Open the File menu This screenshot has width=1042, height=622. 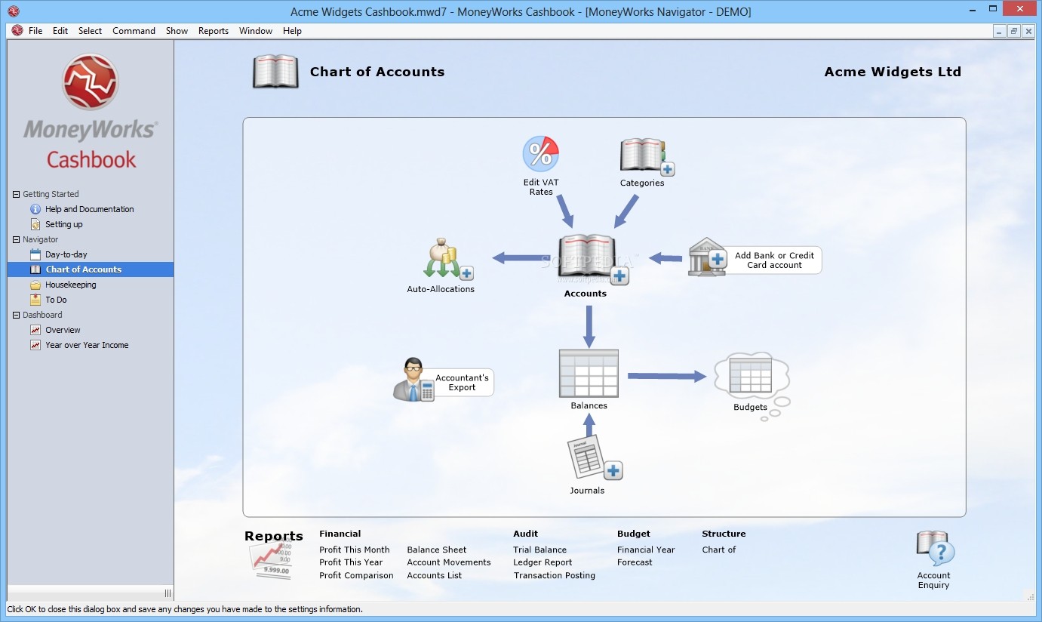point(35,31)
